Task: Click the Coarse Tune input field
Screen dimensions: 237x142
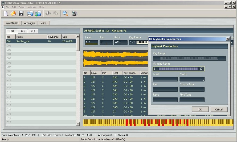Action: pos(192,90)
